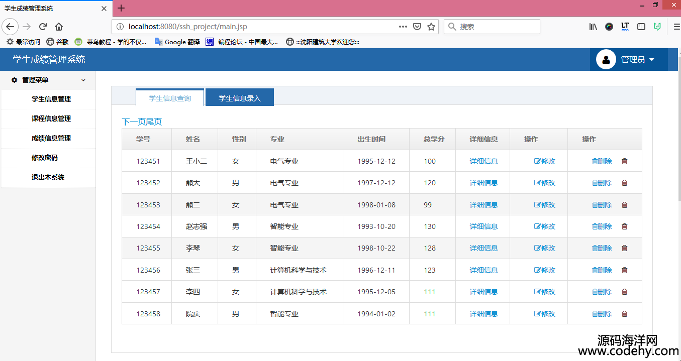Viewport: 681px width, 361px height.
Task: Go to the browser home page icon
Action: 59,27
